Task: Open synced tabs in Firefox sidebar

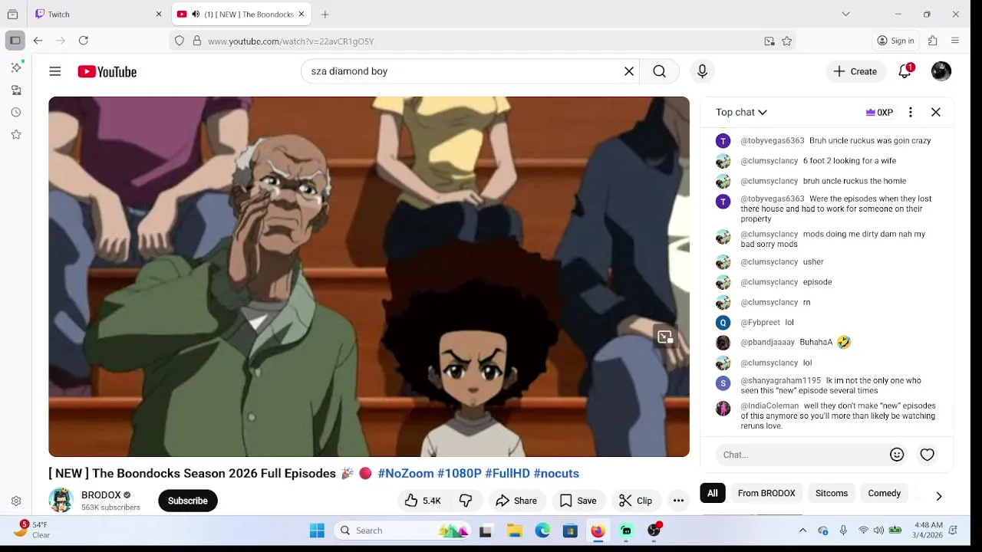Action: click(16, 90)
